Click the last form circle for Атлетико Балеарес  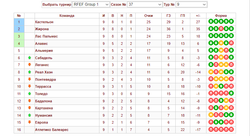232,130
